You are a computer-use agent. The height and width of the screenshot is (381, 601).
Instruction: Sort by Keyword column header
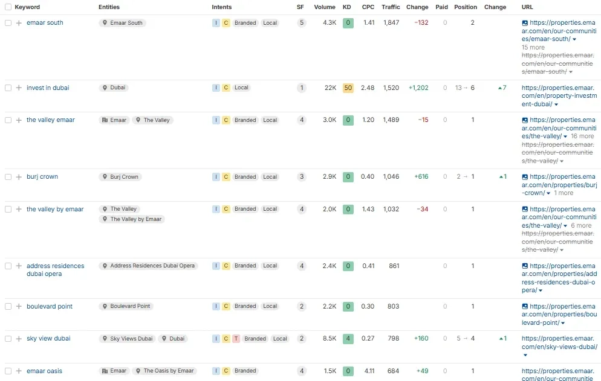coord(27,7)
